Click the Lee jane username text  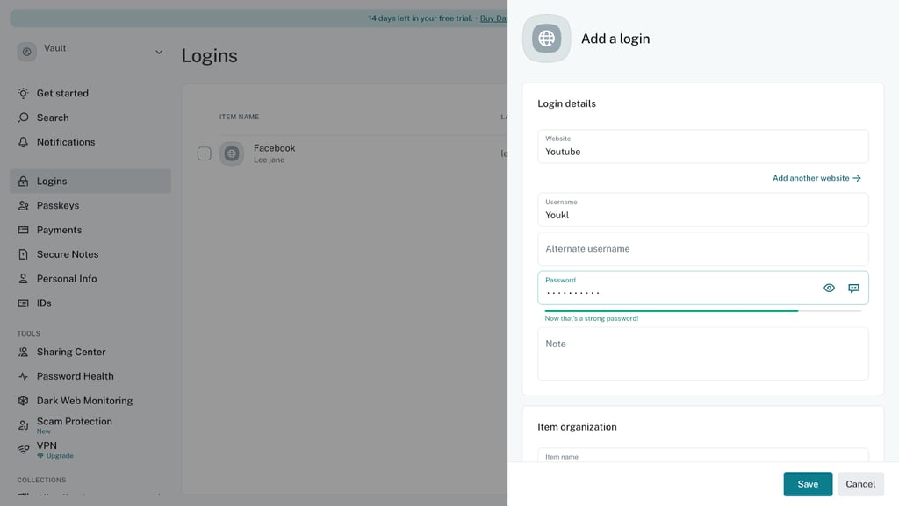[269, 160]
